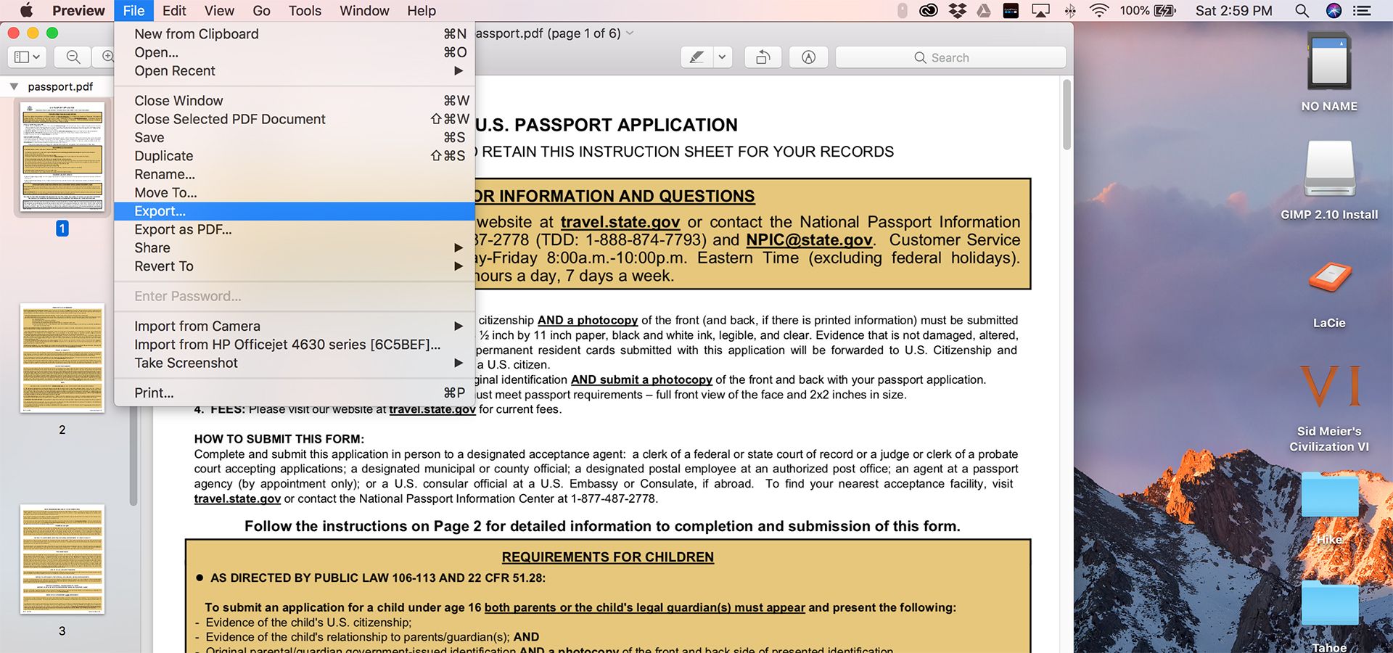Choose Print... menu item
Image resolution: width=1393 pixels, height=653 pixels.
[x=295, y=393]
